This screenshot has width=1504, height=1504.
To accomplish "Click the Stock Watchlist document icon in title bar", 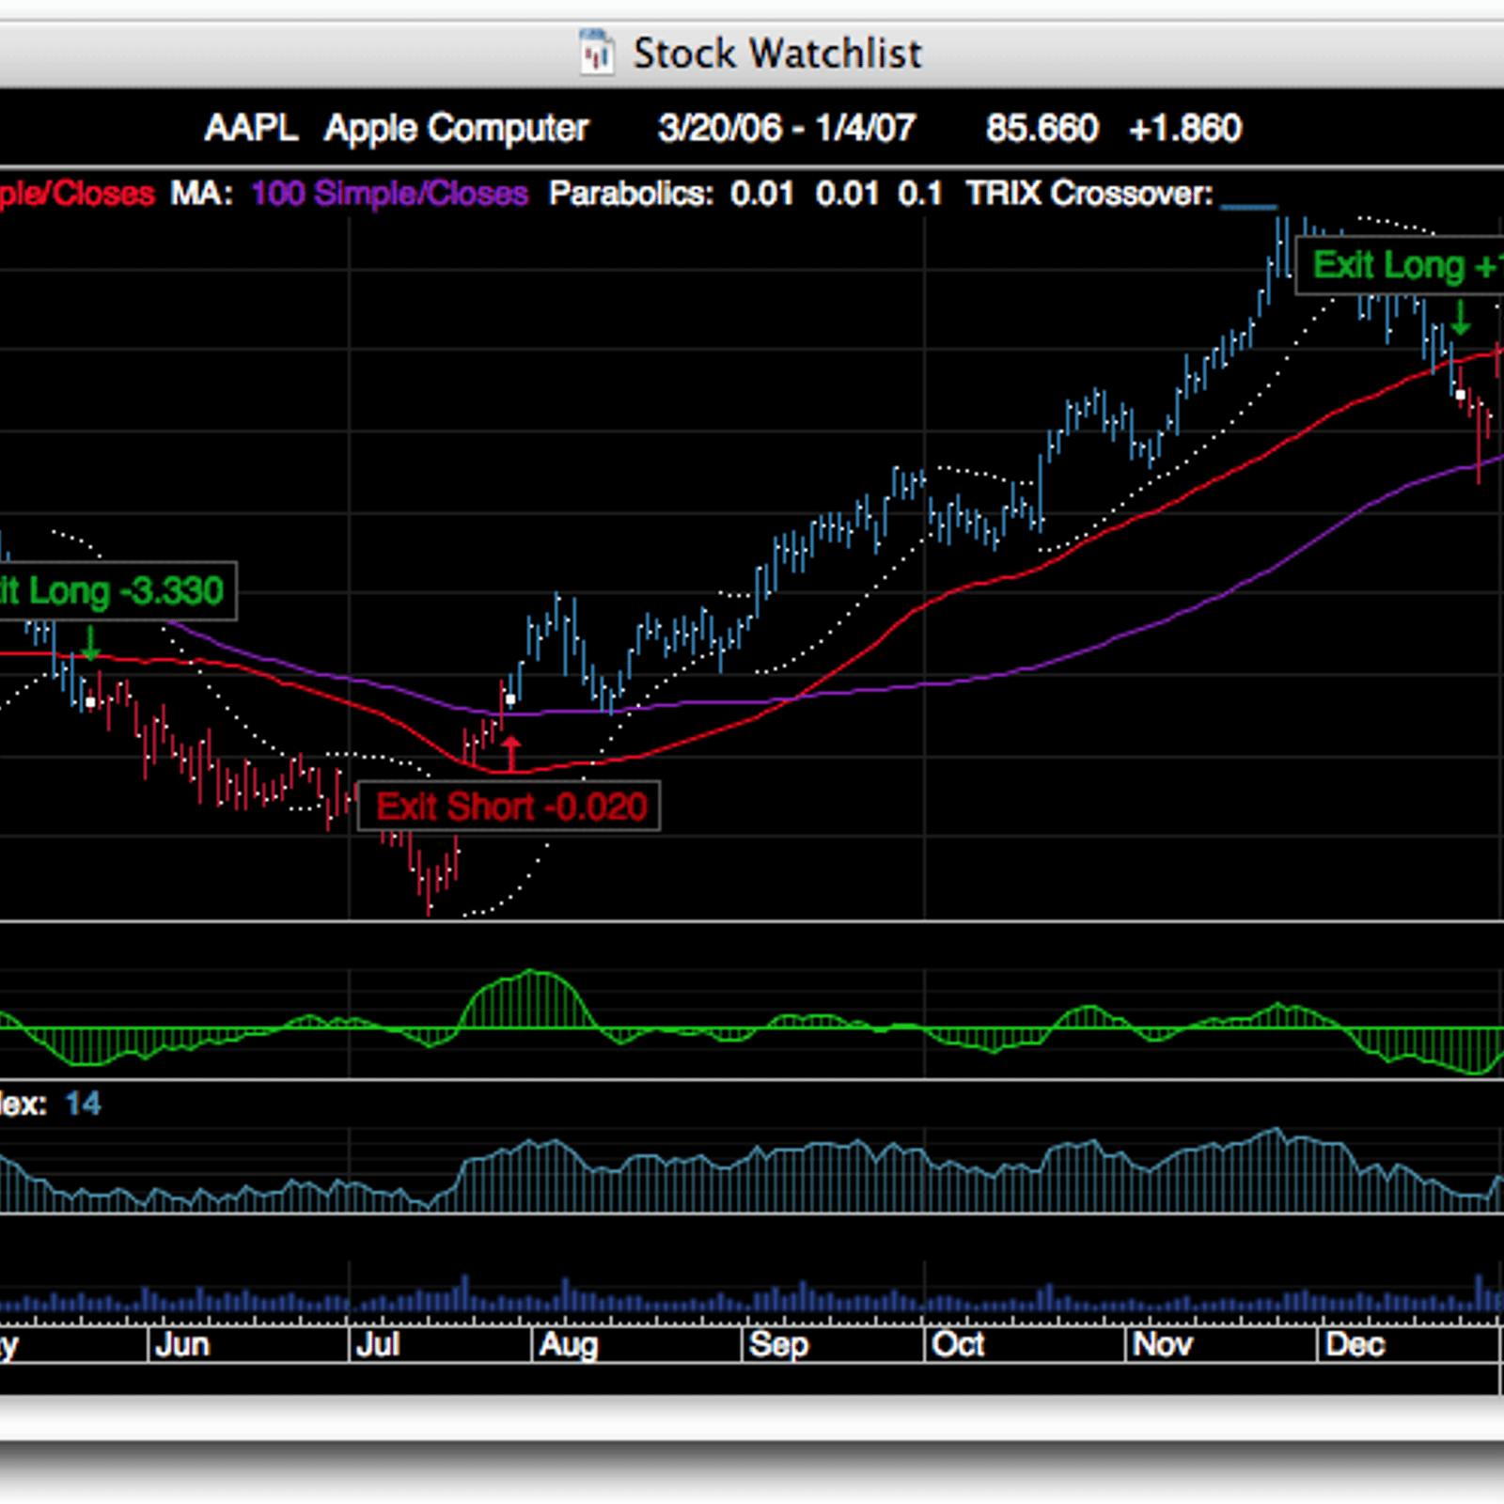I will tap(596, 52).
